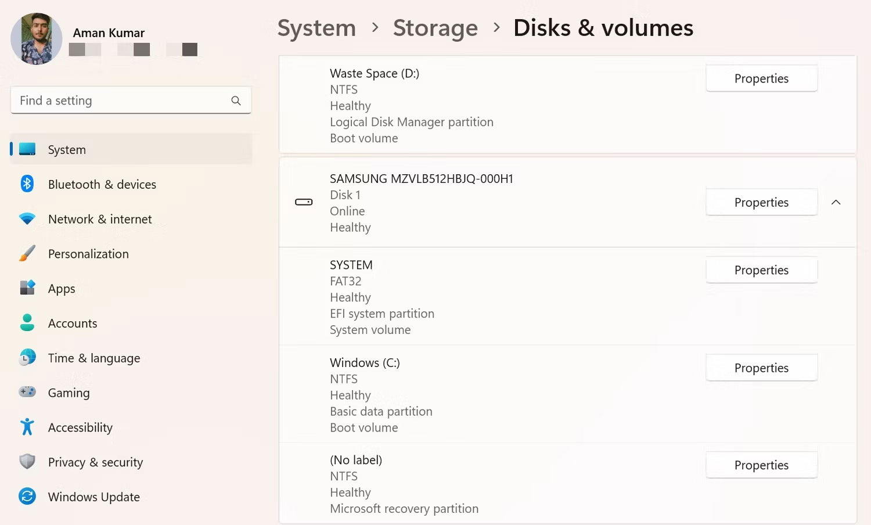Screen dimensions: 871x525
Task: Click the 'Disk 1' text
Action: (345, 195)
